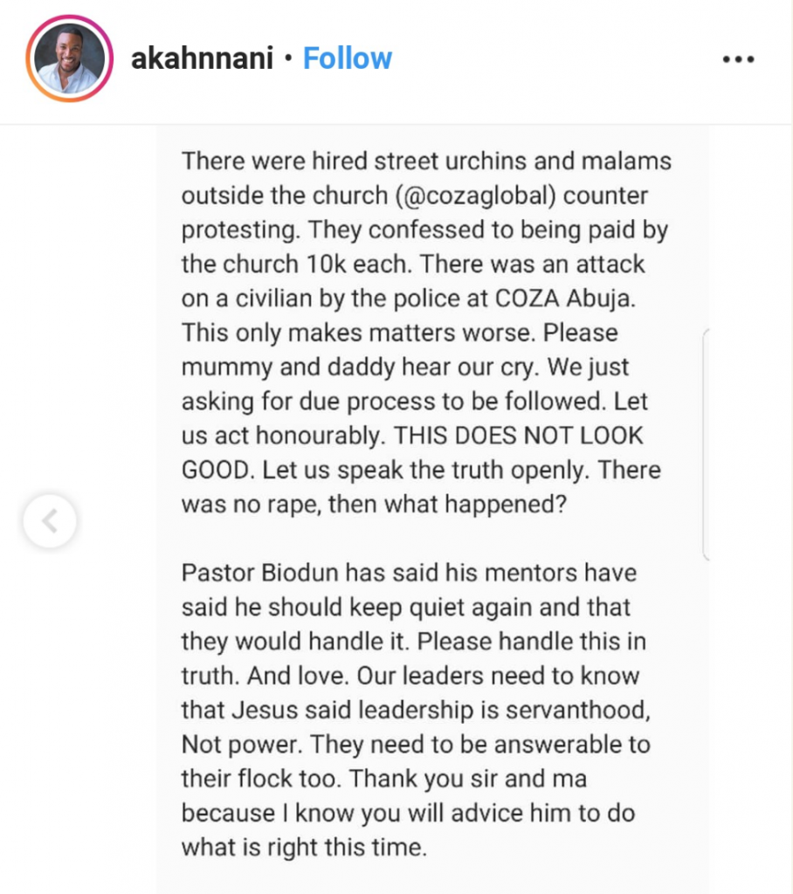Screen dimensions: 793x894
Task: Open the akahnnani username profile link
Action: click(203, 59)
